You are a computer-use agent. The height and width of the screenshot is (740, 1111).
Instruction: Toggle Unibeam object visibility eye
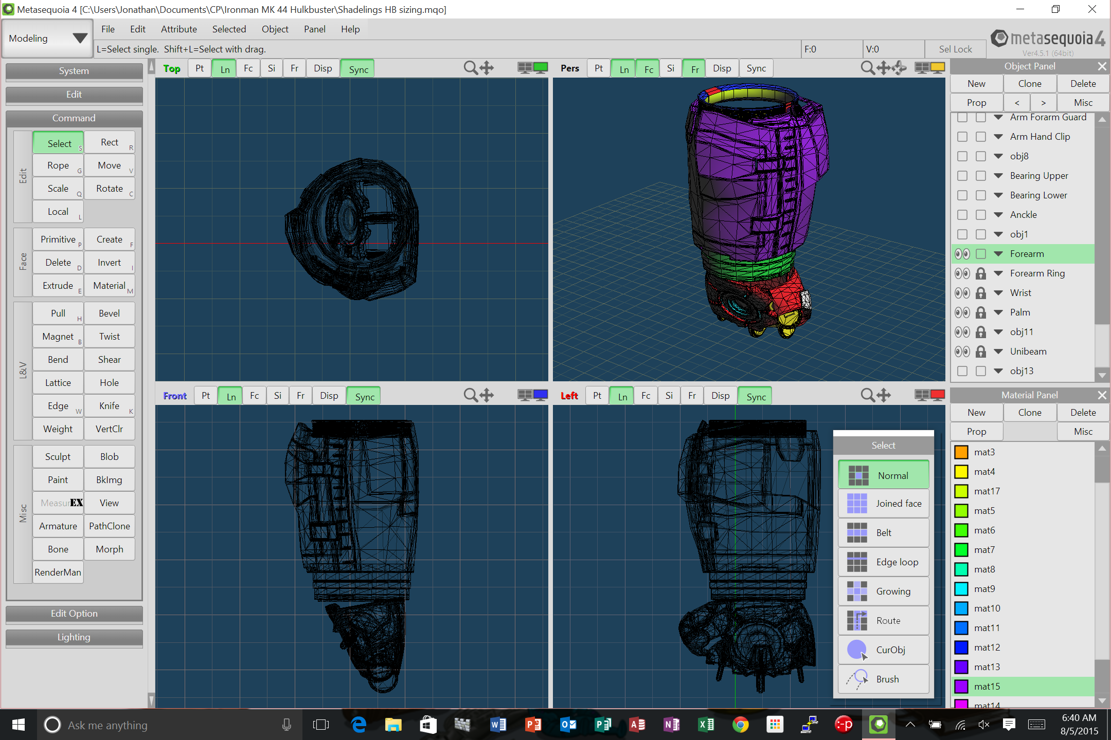point(962,351)
